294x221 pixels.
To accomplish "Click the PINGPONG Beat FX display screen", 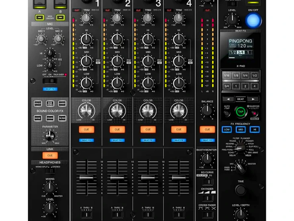I will point(241,49).
